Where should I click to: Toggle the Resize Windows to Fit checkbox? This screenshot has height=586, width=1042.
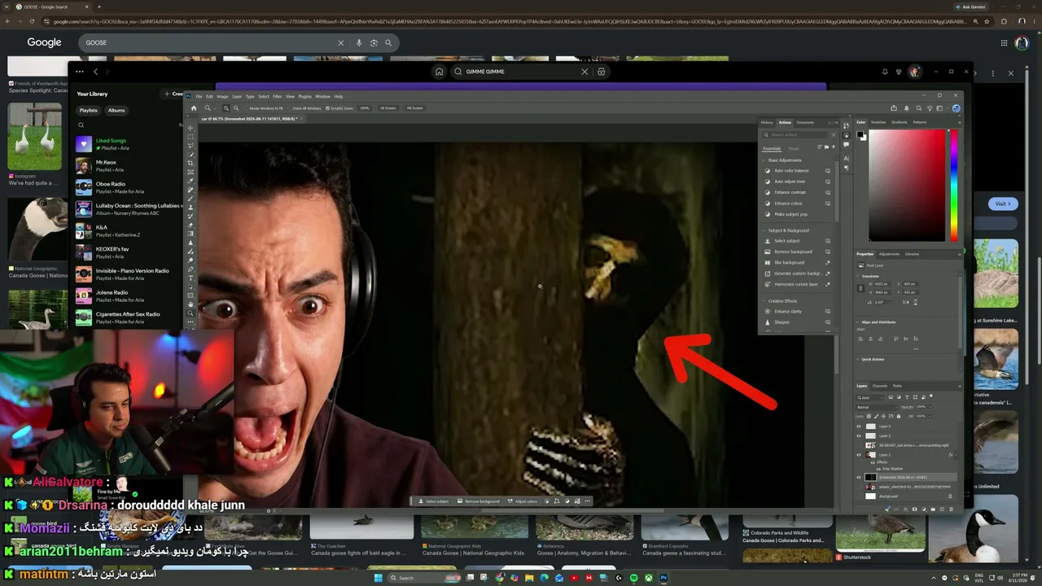pyautogui.click(x=245, y=108)
